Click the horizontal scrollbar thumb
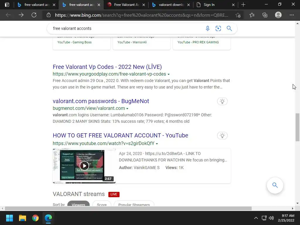 128,208
